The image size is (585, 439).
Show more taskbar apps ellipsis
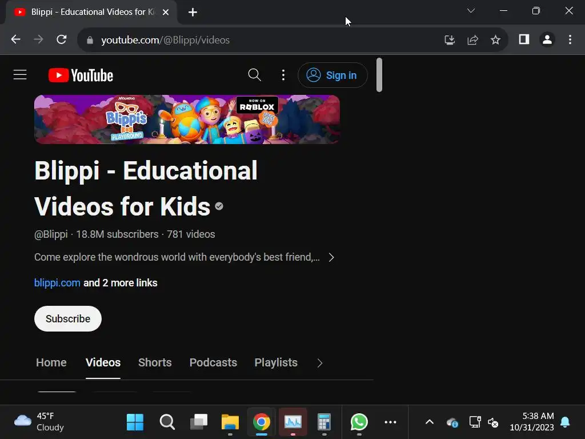pyautogui.click(x=390, y=422)
